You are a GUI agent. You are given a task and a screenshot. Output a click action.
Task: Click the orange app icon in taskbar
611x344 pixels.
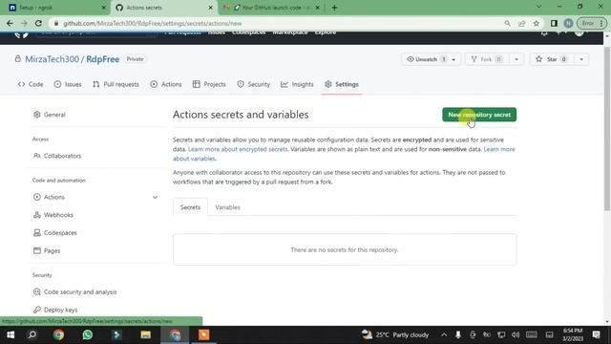point(203,334)
